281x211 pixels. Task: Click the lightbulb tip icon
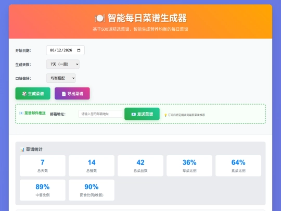(165, 115)
